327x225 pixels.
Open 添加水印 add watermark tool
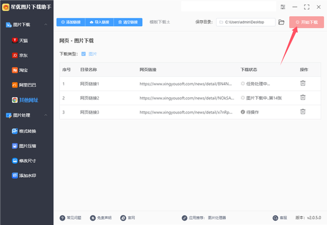click(28, 176)
